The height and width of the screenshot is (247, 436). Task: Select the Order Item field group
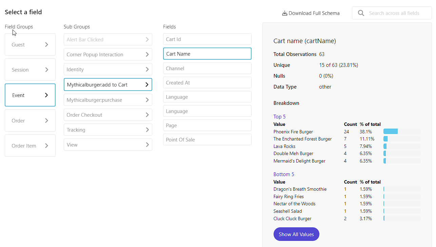coord(30,146)
